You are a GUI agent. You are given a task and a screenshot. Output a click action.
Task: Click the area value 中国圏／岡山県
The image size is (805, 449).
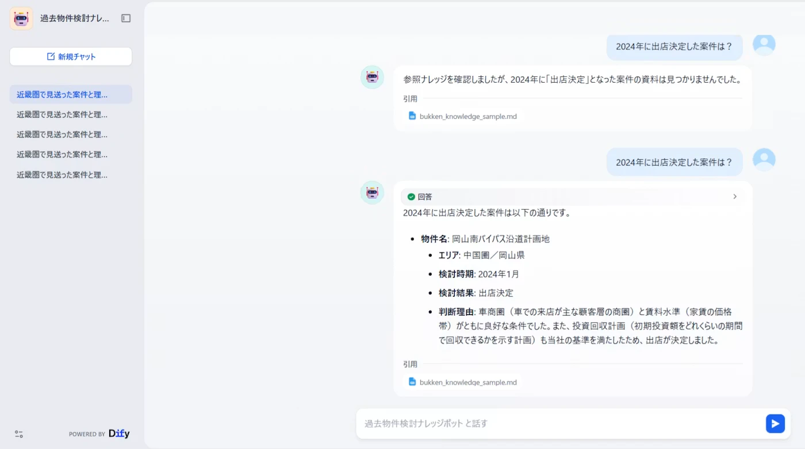coord(494,255)
